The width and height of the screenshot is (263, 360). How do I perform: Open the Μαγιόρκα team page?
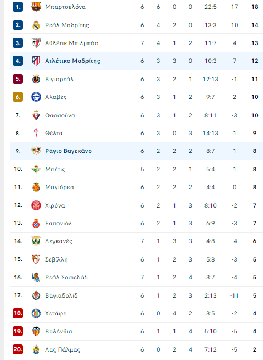point(60,187)
